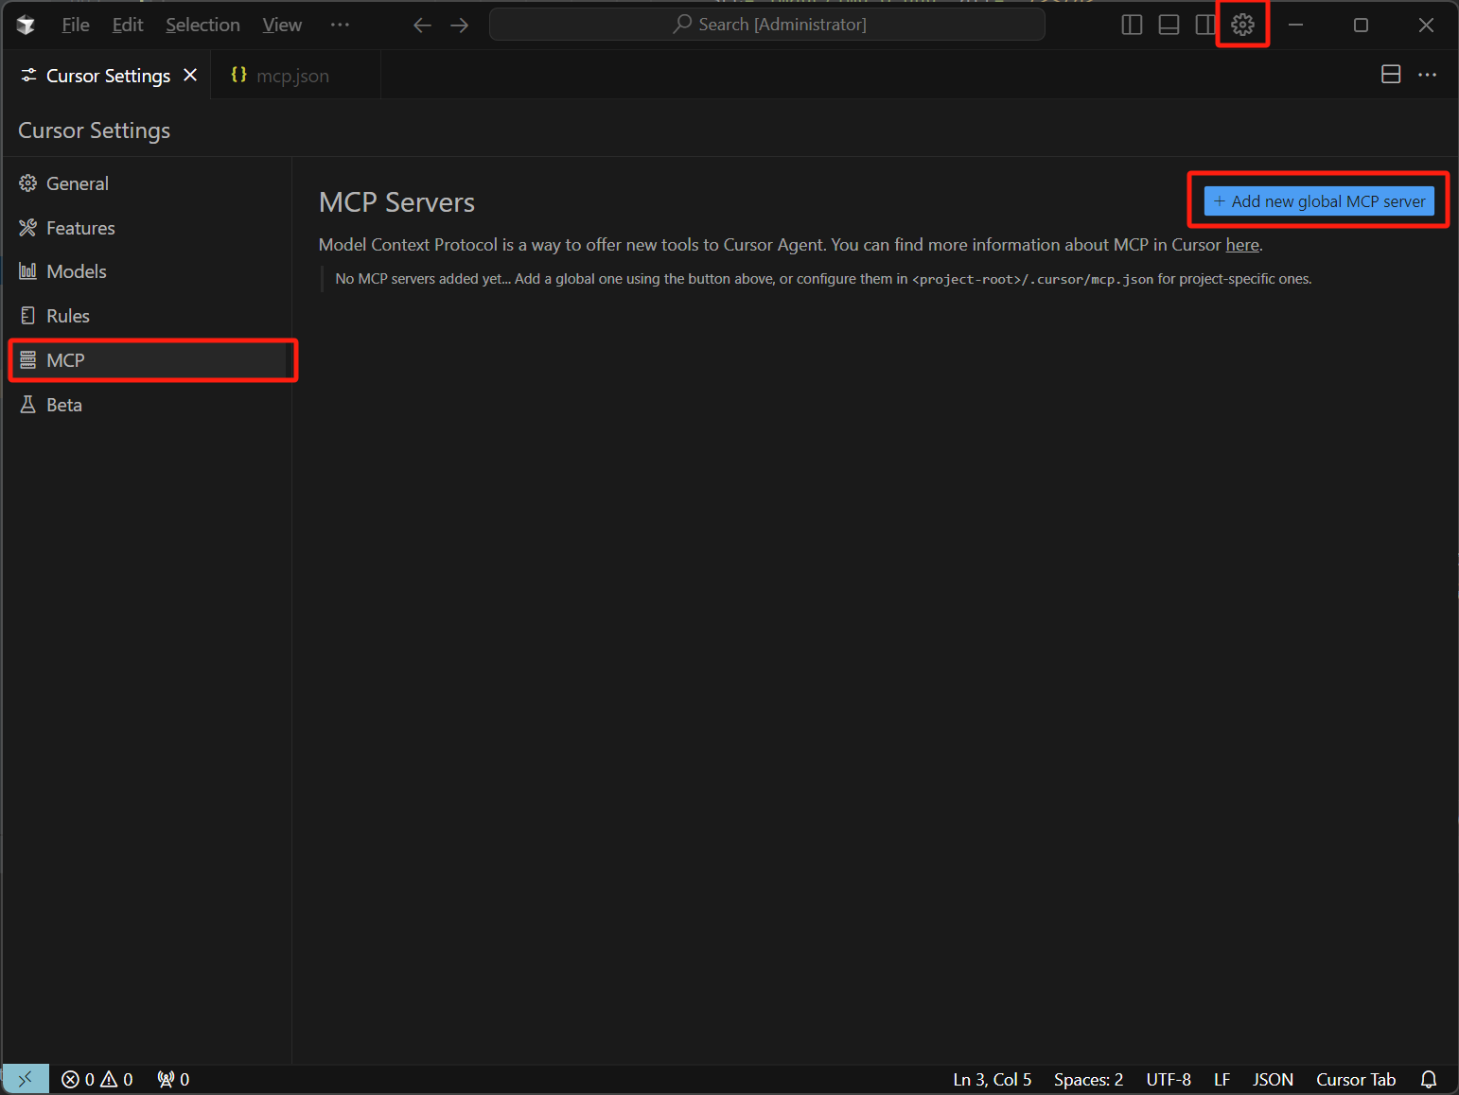1459x1095 pixels.
Task: Click the go back arrow
Action: tap(422, 25)
